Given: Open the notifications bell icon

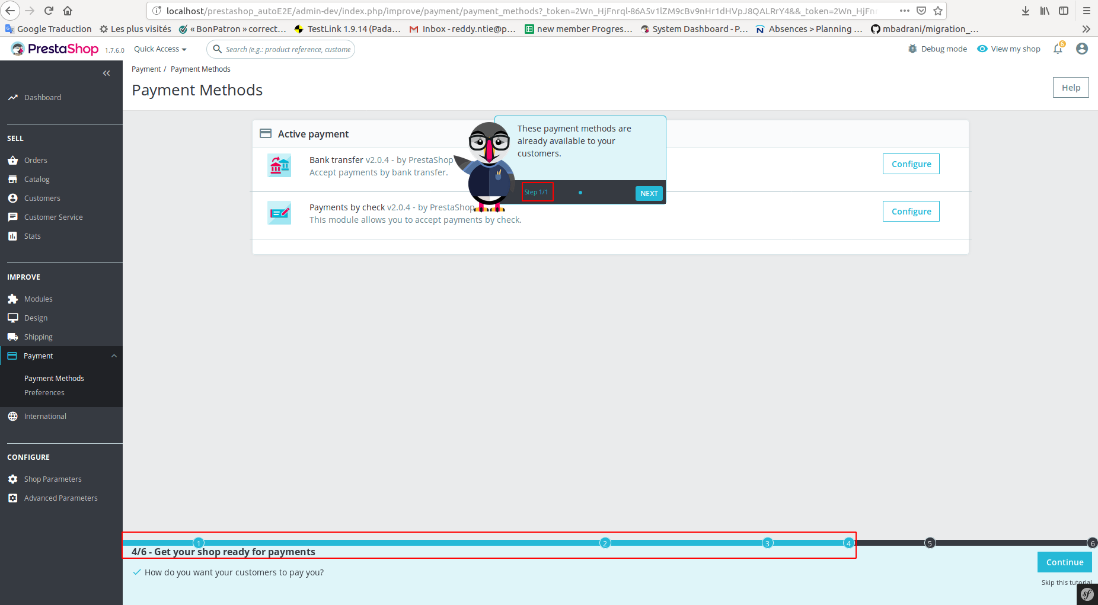Looking at the screenshot, I should coord(1058,49).
